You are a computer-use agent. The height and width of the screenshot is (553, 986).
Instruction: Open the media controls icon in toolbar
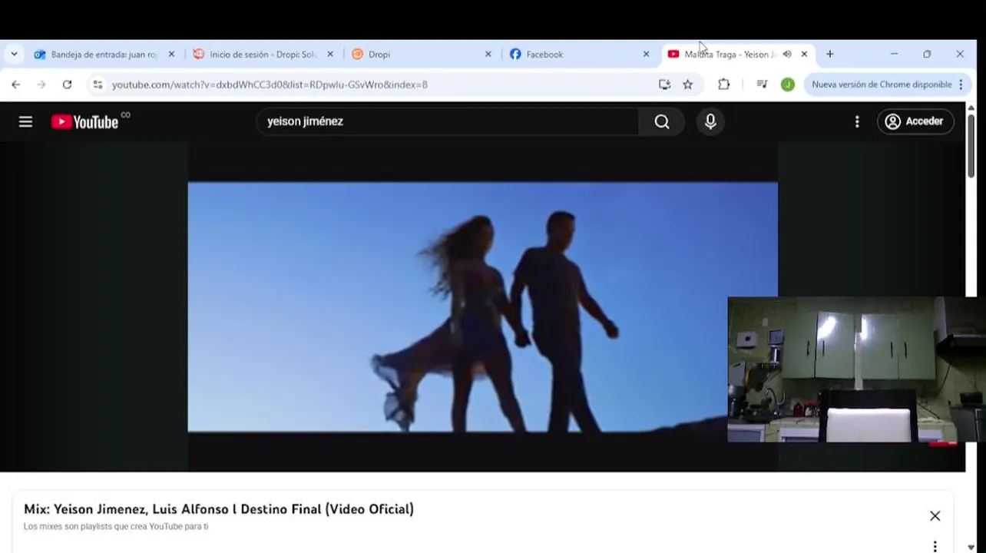coord(762,84)
